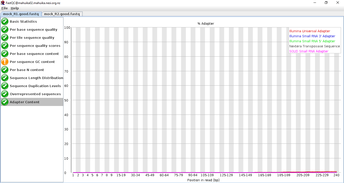Click the Nextera Transposase Sequence legend label
344x183 pixels.
pyautogui.click(x=315, y=46)
